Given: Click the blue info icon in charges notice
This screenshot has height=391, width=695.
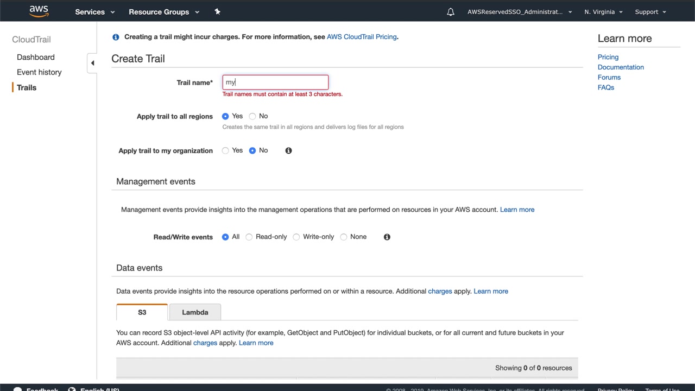Looking at the screenshot, I should (116, 37).
